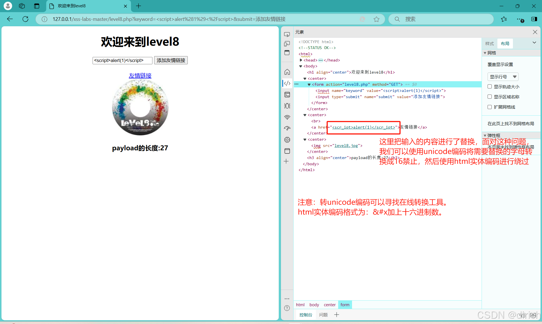Click the 添加友情链接 submit button
This screenshot has width=542, height=324.
pos(171,60)
